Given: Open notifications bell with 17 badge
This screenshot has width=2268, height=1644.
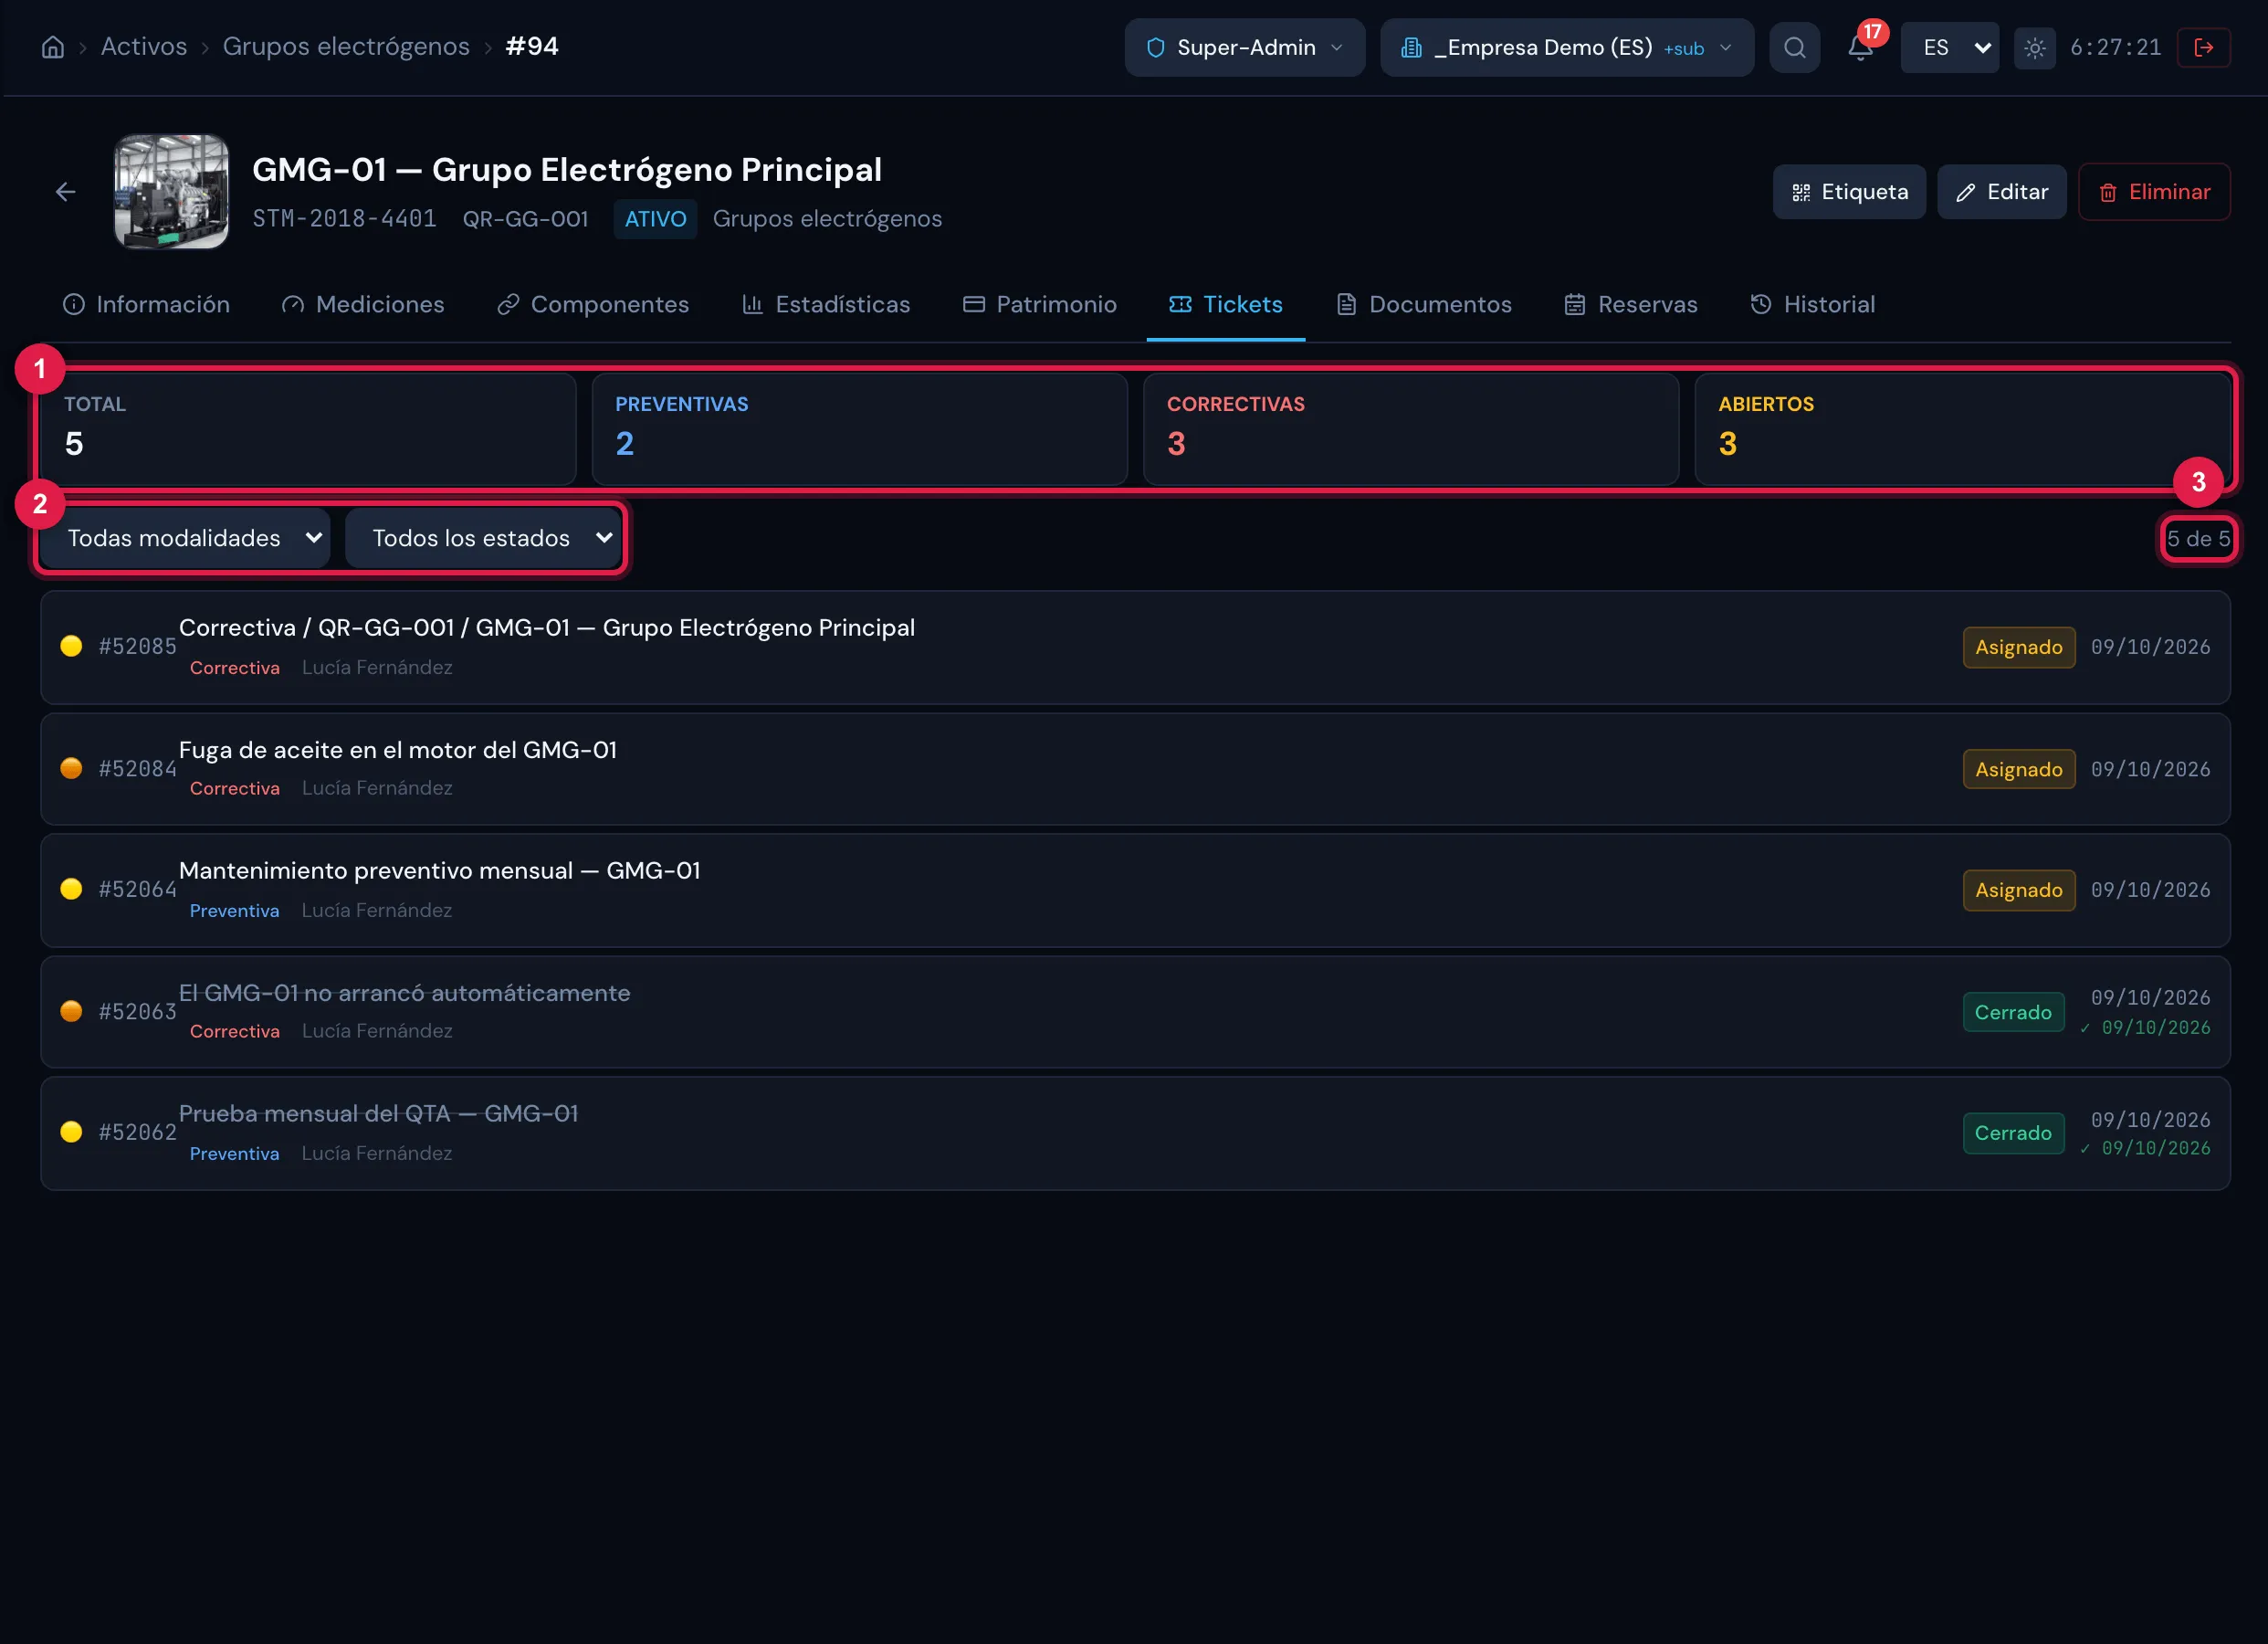Looking at the screenshot, I should click(1860, 47).
